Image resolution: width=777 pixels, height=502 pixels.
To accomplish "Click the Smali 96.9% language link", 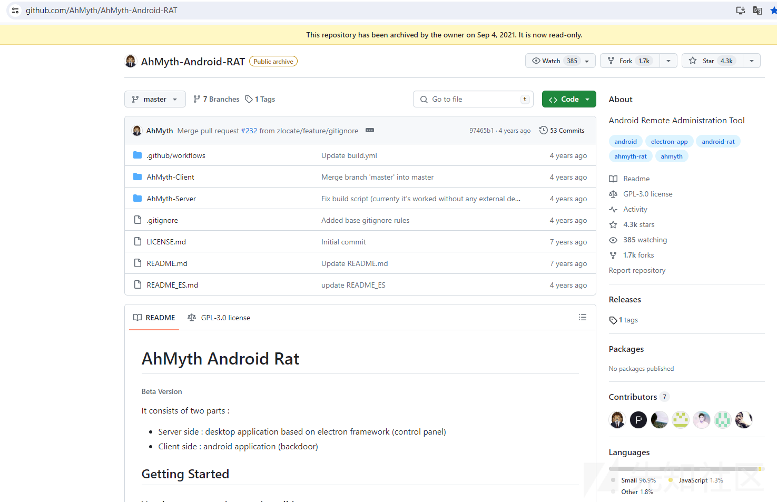I will 633,480.
